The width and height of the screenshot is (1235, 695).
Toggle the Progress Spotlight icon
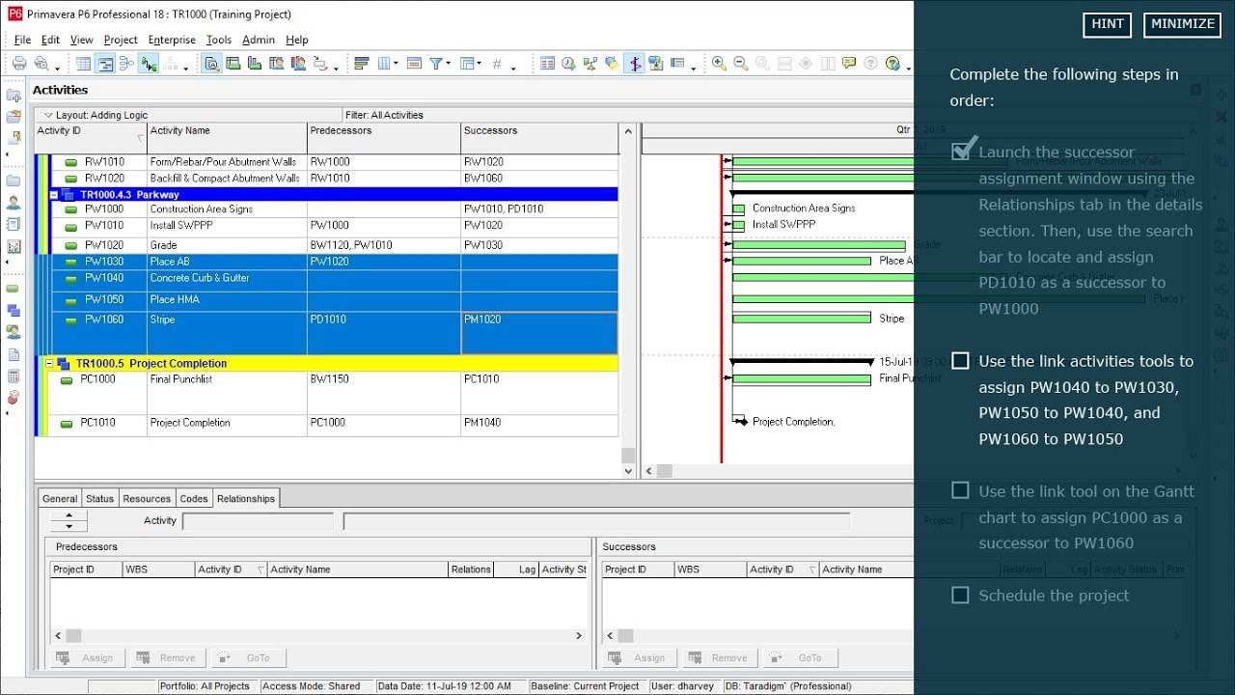click(x=612, y=64)
